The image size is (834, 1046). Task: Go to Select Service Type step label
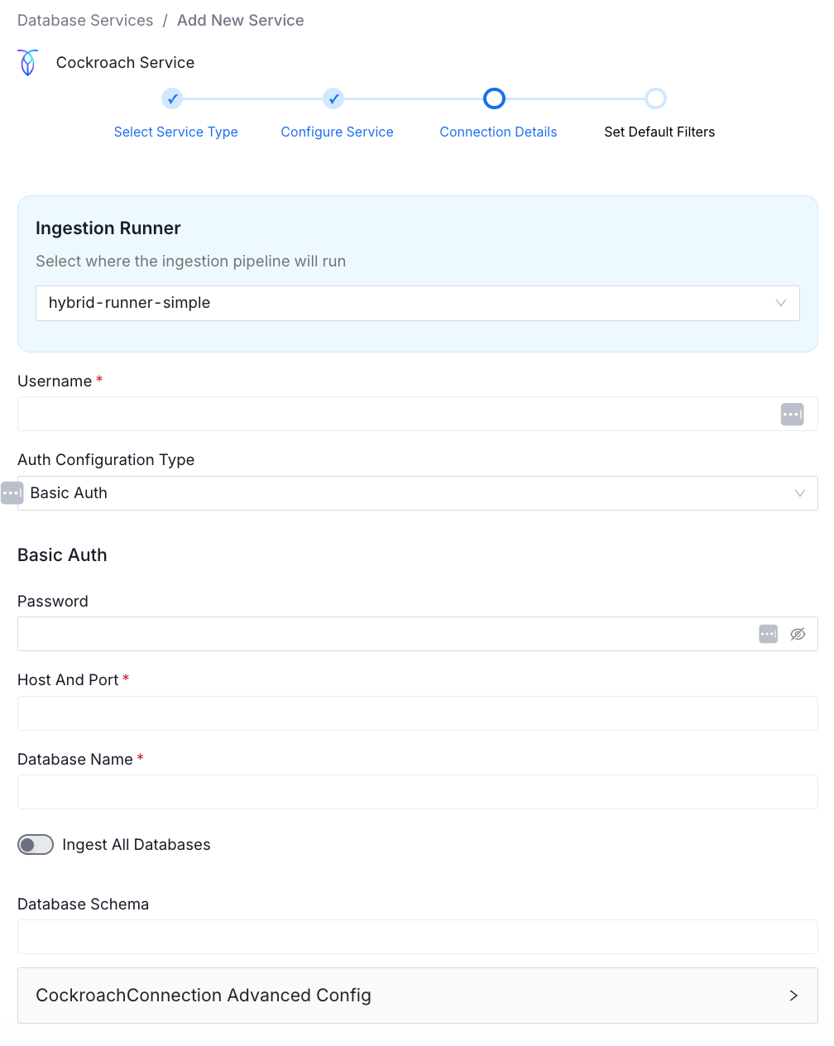tap(176, 132)
